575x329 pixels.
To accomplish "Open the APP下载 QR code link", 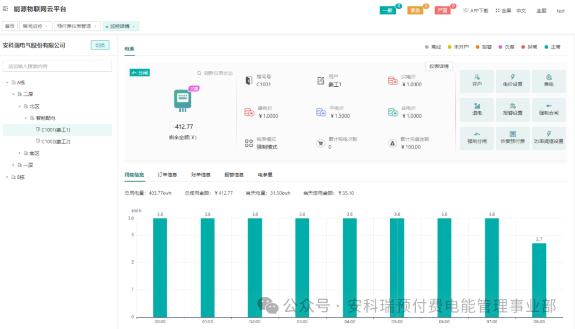I will pos(475,11).
